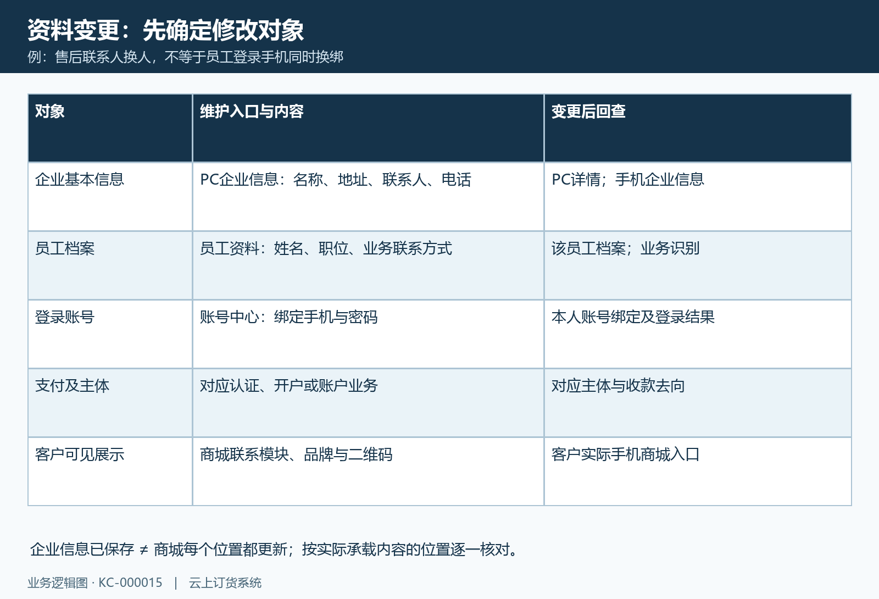Screen dimensions: 879x599
Task: Click the footer text 业务逻辑图 · KC-000015
Action: click(x=95, y=583)
